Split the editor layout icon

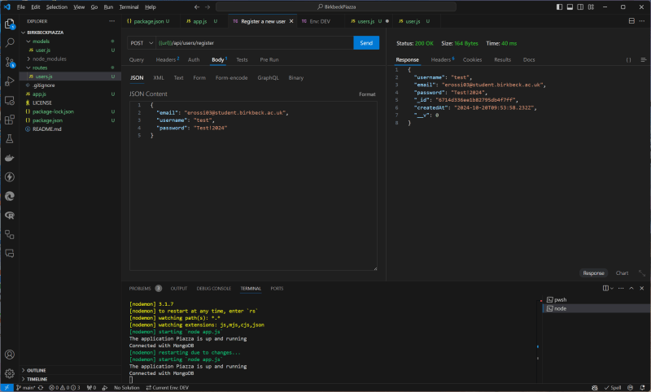click(x=631, y=21)
